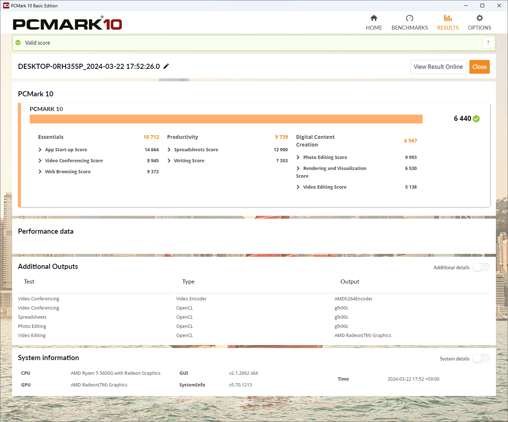The height and width of the screenshot is (422, 508).
Task: Click the Photo Editing value 9 993
Action: pyautogui.click(x=411, y=157)
